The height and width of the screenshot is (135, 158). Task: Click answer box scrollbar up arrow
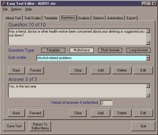click(148, 86)
